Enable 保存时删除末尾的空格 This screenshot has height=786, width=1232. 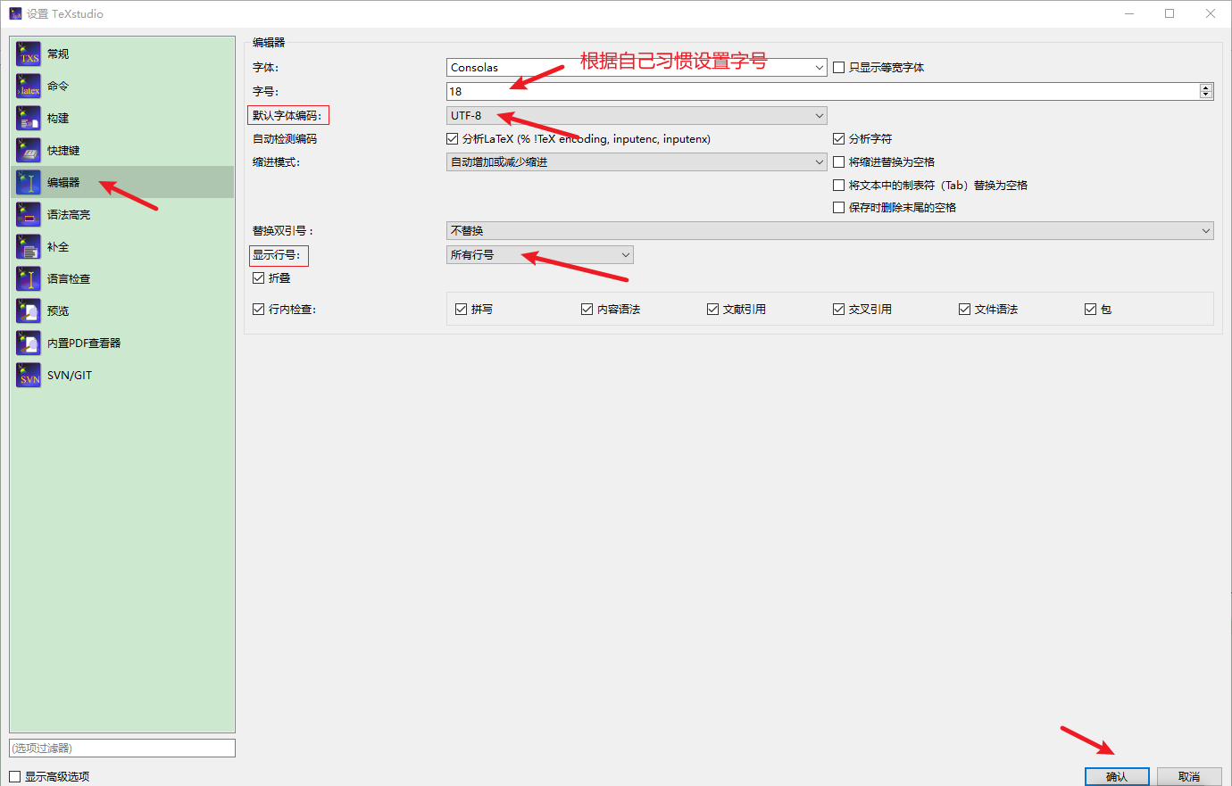838,207
